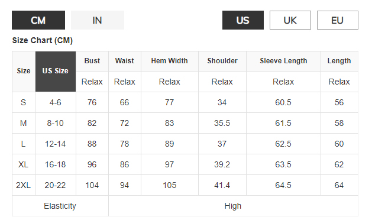The height and width of the screenshot is (217, 372).
Task: Switch measurements to CM units
Action: pyautogui.click(x=38, y=20)
